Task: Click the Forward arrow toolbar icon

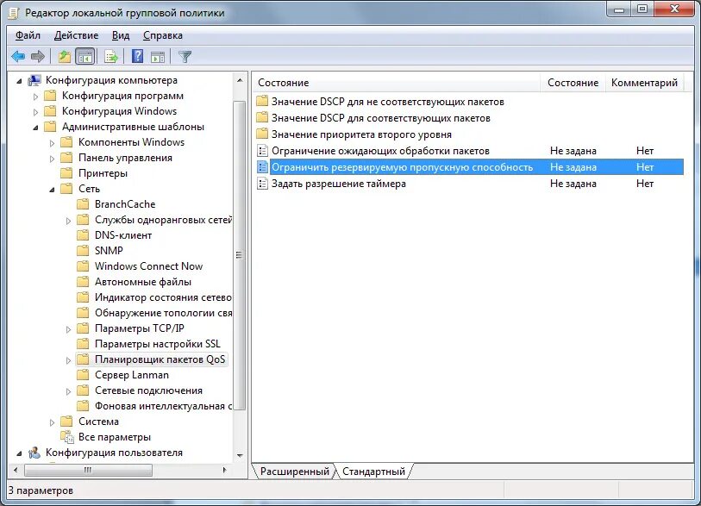Action: click(38, 57)
